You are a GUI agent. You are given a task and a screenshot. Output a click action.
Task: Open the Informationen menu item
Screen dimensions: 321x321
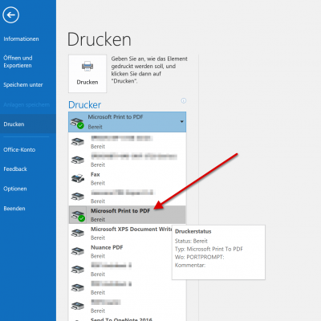point(21,39)
